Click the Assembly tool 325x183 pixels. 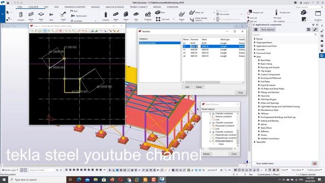pos(76,21)
